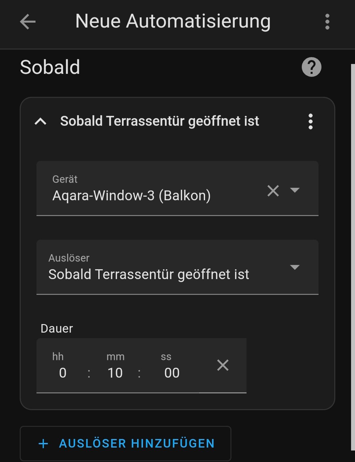
Task: Open help for the Sobald section
Action: (x=311, y=67)
